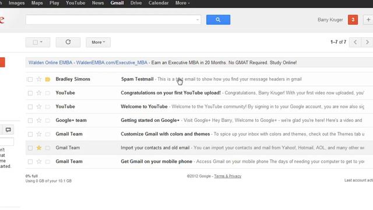Mark Get Gmail on mobile email as important

coord(48,162)
